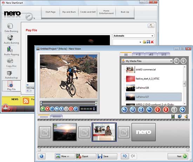
Task: Open the Start Page tab
Action: (50, 12)
